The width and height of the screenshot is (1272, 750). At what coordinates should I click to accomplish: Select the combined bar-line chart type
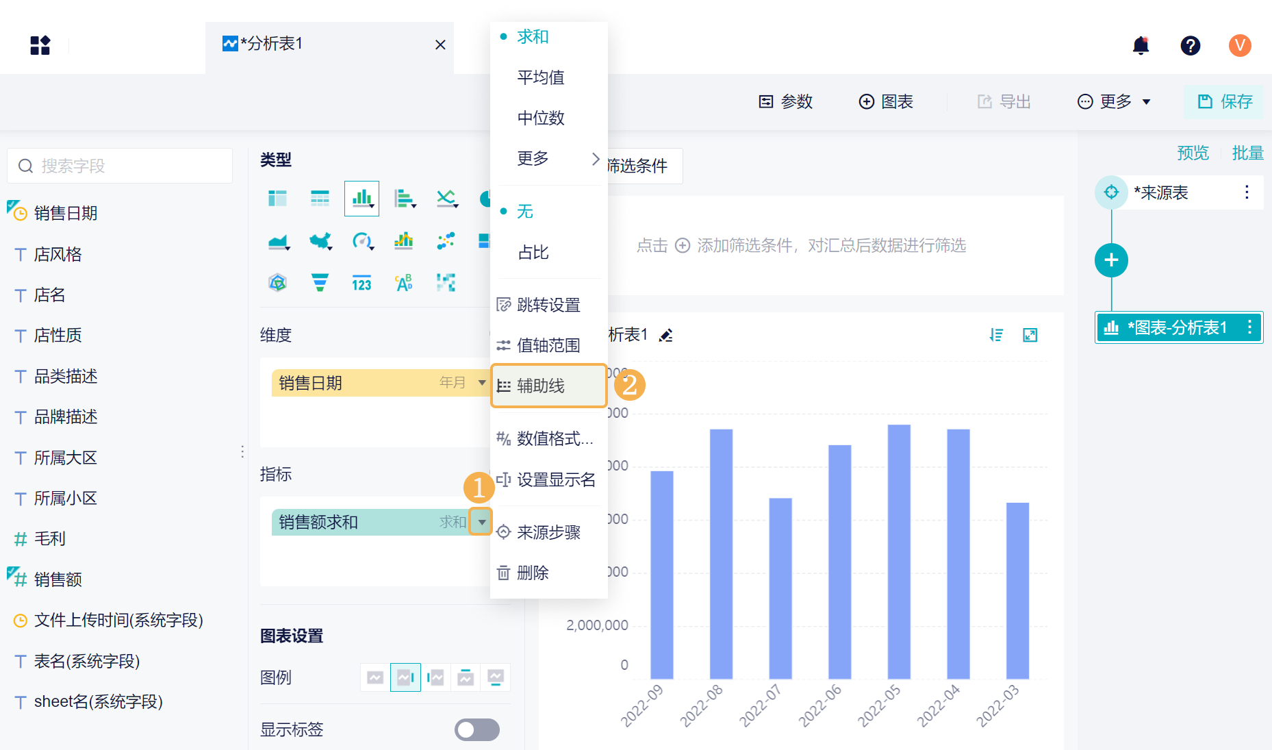click(x=404, y=241)
